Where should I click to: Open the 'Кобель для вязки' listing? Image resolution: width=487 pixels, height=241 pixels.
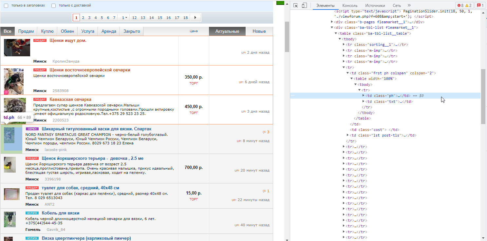(x=61, y=213)
